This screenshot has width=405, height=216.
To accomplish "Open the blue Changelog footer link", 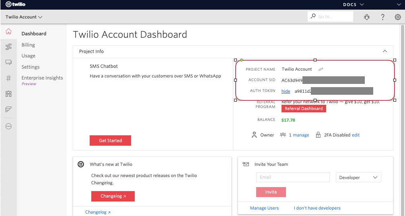I will 98,212.
